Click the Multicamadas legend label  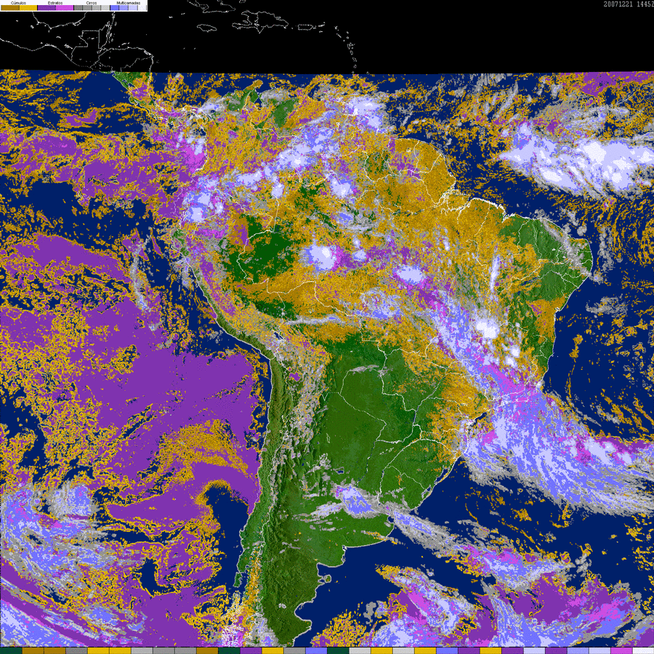(129, 3)
